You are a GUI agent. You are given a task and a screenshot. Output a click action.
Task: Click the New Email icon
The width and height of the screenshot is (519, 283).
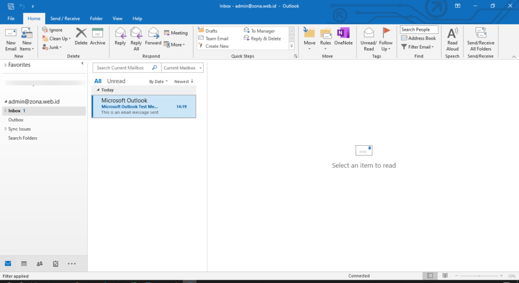(11, 33)
